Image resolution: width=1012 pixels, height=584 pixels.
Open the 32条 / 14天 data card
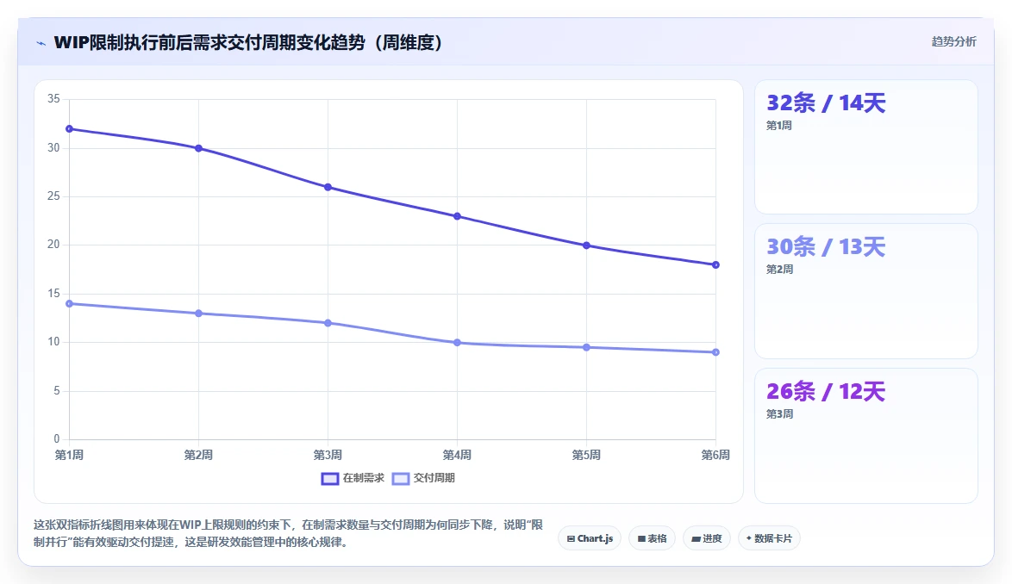pyautogui.click(x=866, y=147)
